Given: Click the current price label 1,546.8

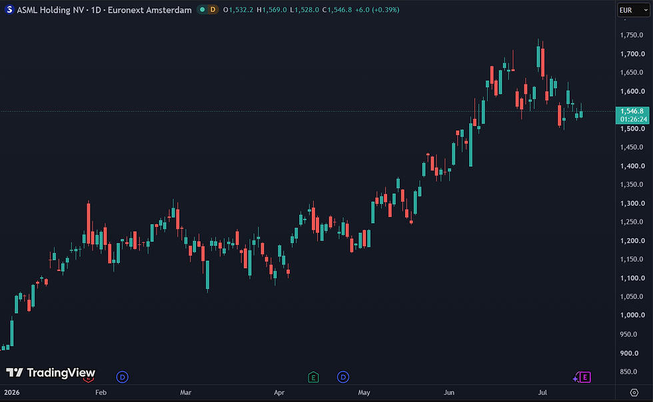Looking at the screenshot, I should [x=632, y=111].
